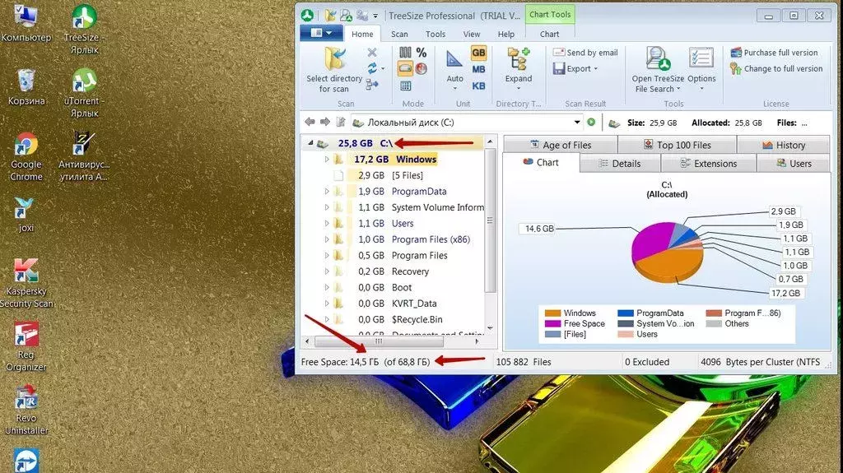Open the quick access toolbar customize arrow
843x473 pixels.
click(375, 16)
